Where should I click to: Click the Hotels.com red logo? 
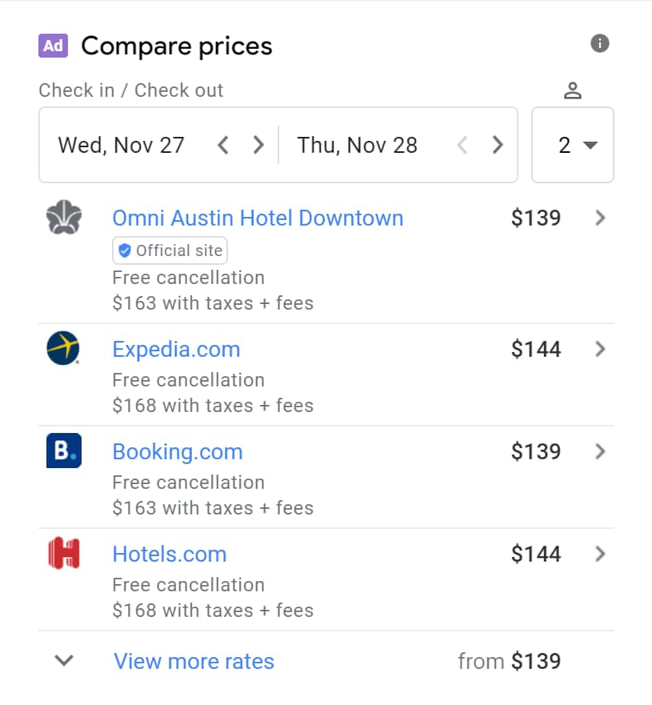(x=64, y=554)
